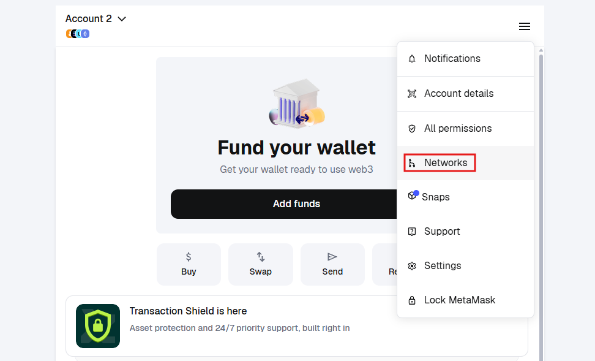Open the hamburger menu icon
Image resolution: width=595 pixels, height=361 pixels.
point(525,26)
